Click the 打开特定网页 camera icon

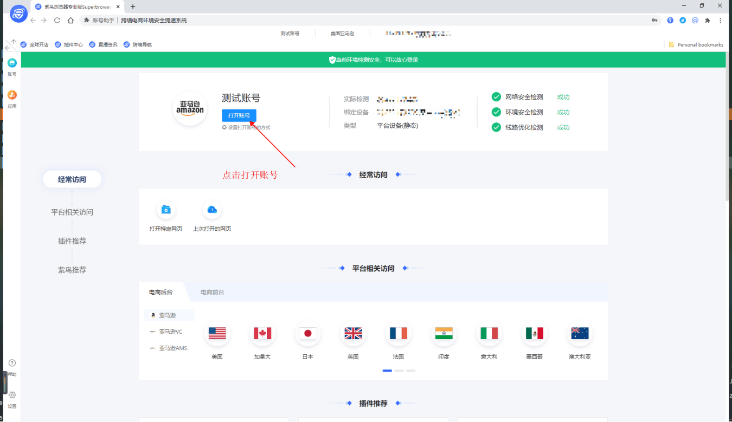165,210
